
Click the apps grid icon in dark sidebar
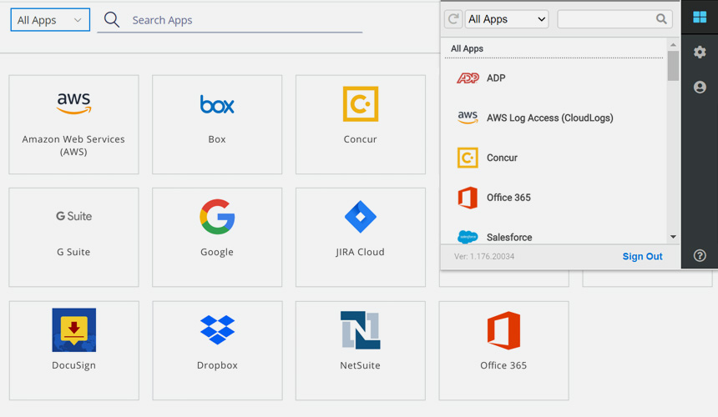coord(700,17)
